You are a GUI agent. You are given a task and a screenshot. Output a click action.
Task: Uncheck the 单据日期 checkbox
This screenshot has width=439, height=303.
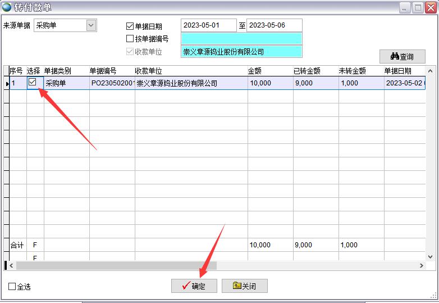pyautogui.click(x=130, y=26)
